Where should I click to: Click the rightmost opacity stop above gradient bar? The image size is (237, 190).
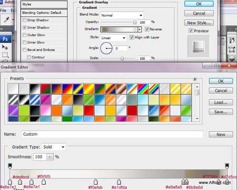click(227, 166)
